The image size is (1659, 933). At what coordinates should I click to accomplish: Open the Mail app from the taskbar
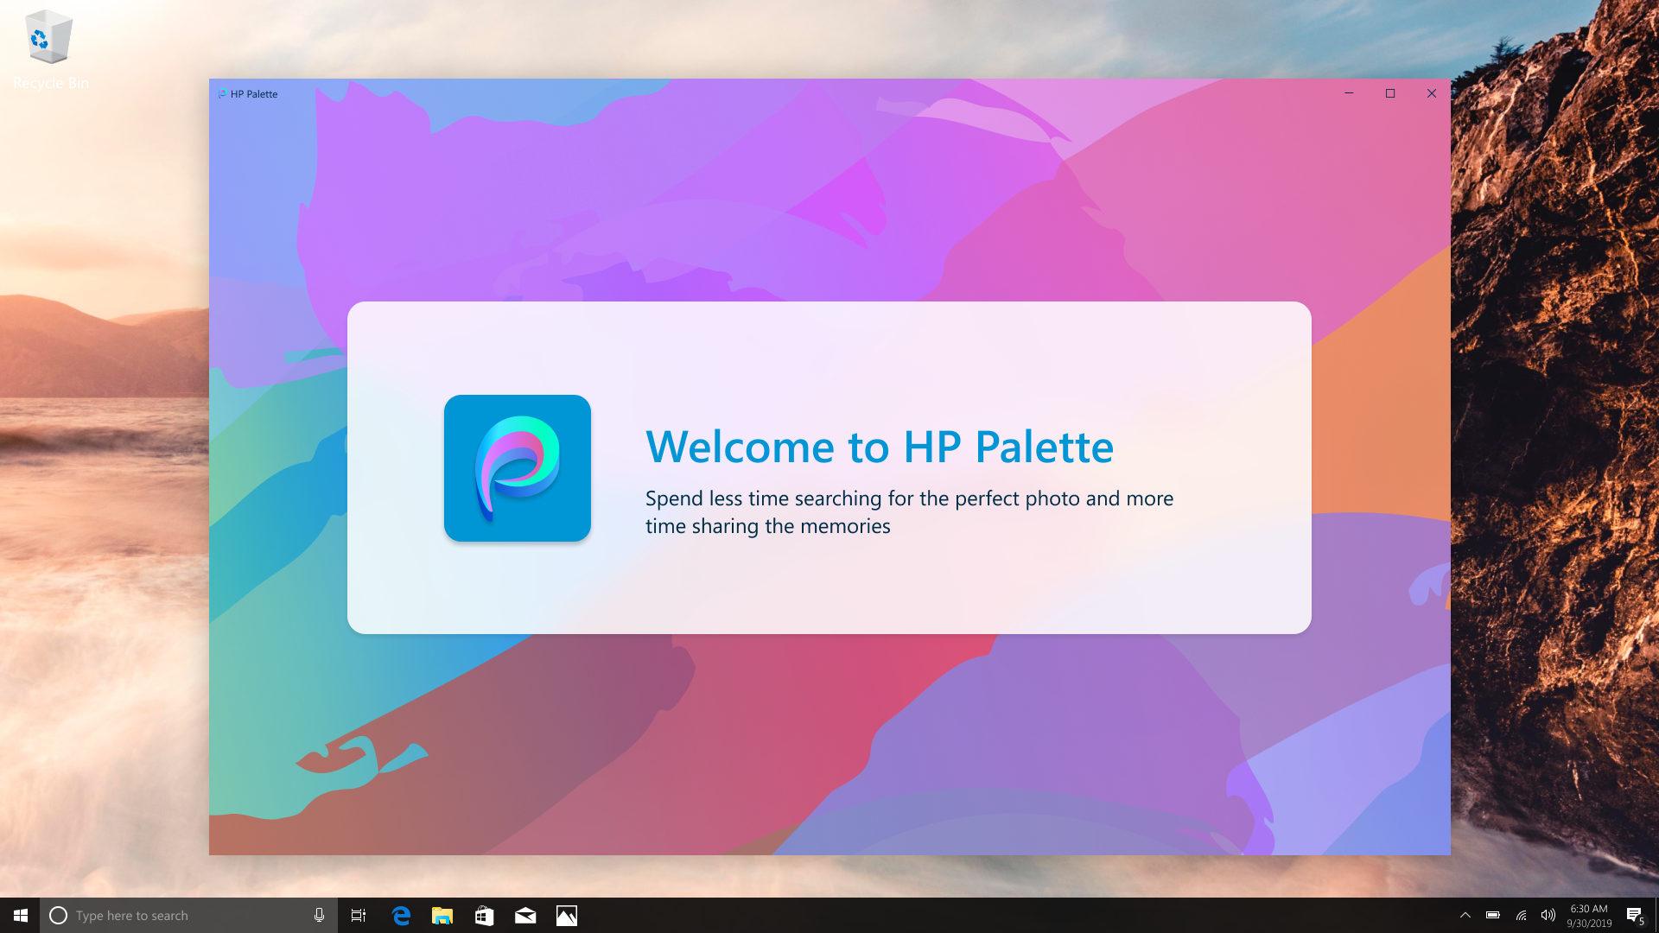point(525,915)
